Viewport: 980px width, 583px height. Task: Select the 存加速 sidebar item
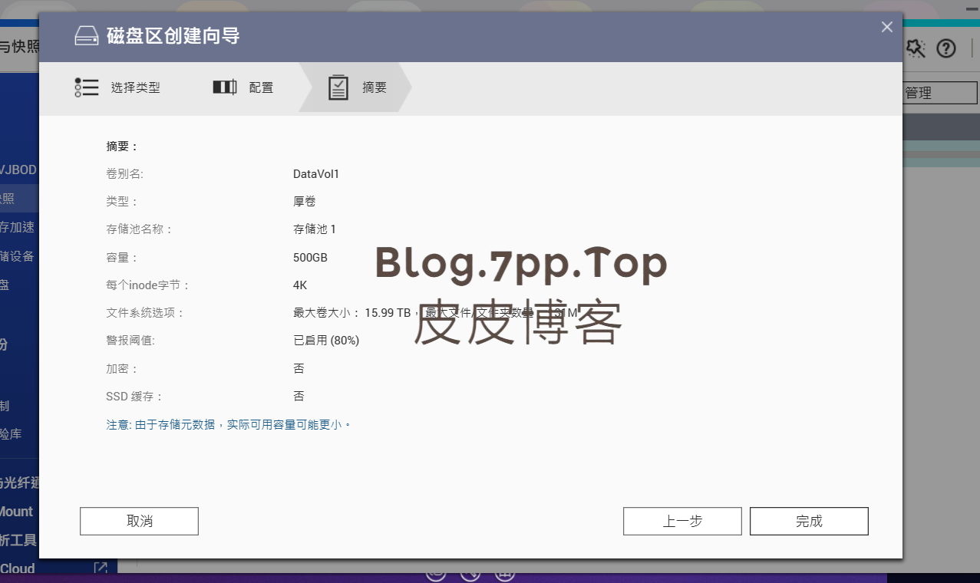(18, 227)
